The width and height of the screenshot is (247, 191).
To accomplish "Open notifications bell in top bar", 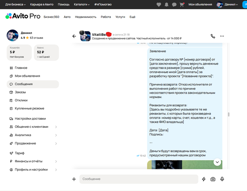I will click(167, 5).
